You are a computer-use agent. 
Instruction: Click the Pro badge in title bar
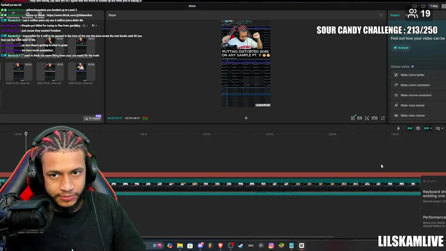(x=433, y=6)
